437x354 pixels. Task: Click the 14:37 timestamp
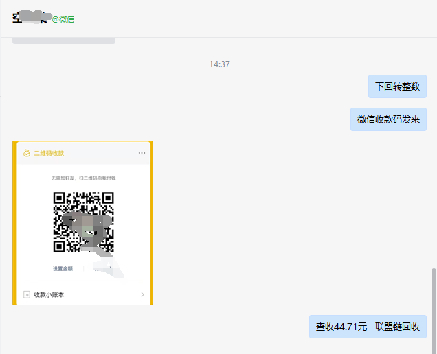click(219, 64)
